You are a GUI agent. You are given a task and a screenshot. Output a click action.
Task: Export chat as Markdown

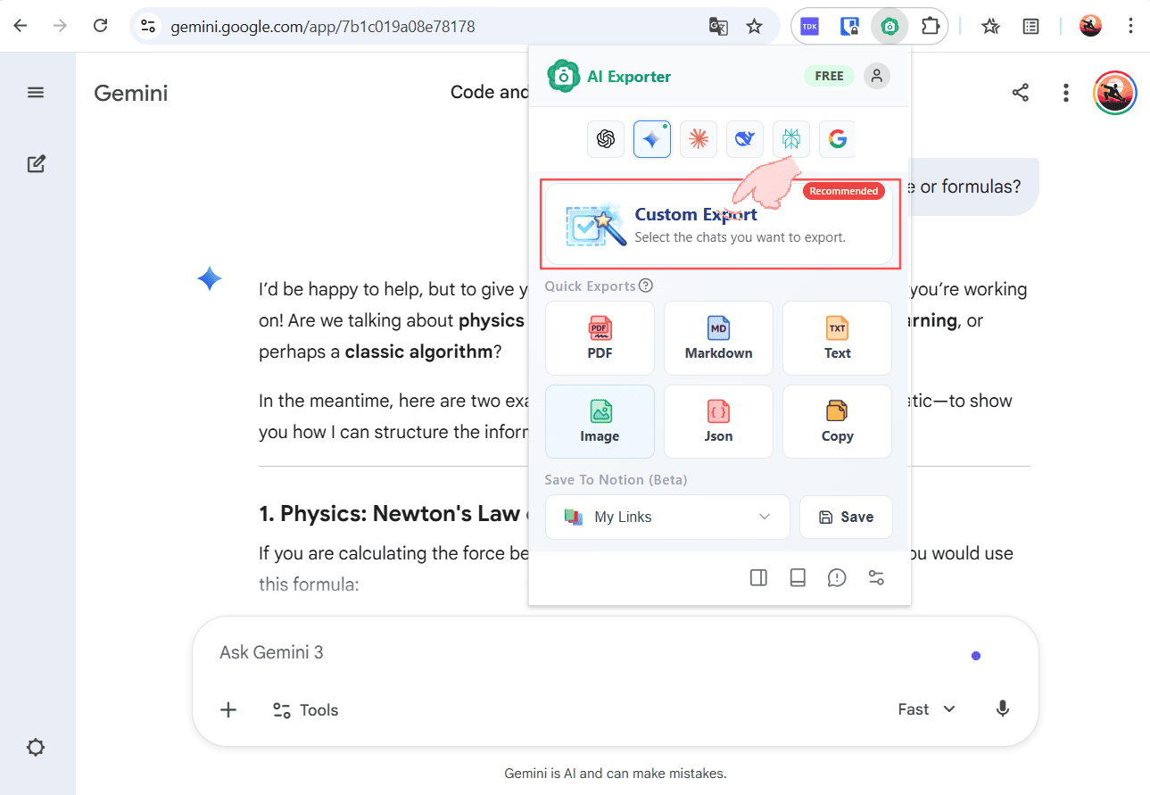[x=718, y=337]
